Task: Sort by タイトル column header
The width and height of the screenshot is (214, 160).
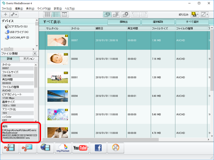Action: (x=82, y=28)
